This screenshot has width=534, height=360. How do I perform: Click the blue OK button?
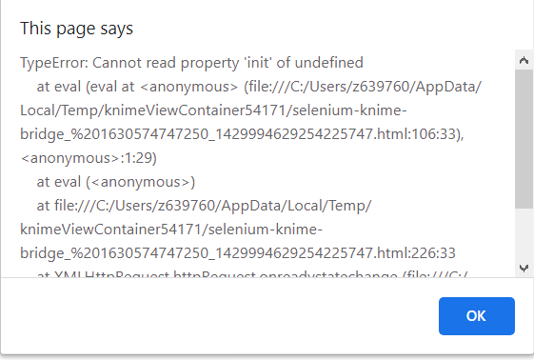(x=477, y=316)
